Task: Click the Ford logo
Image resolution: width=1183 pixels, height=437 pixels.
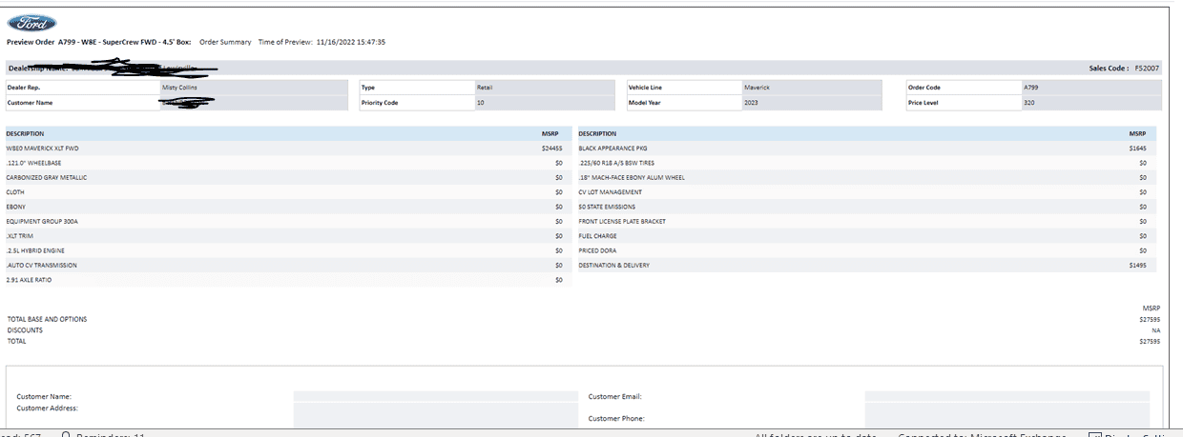Action: tap(31, 23)
